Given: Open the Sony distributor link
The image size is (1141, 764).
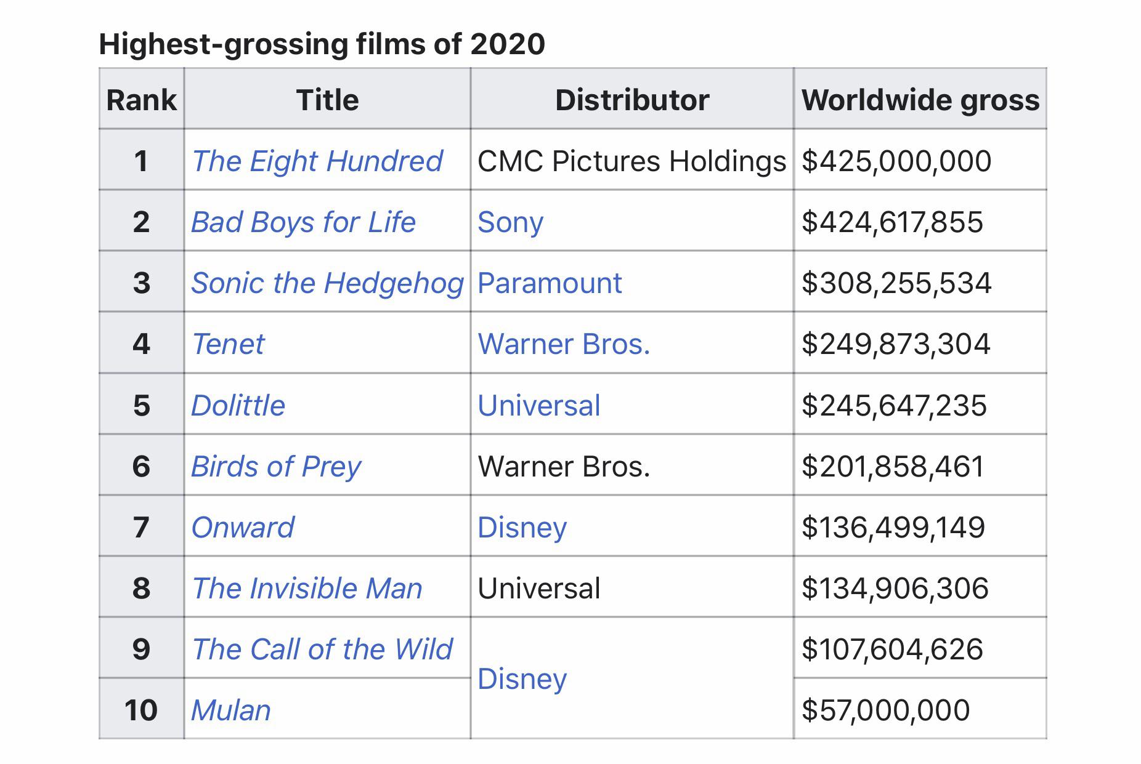Looking at the screenshot, I should [510, 222].
